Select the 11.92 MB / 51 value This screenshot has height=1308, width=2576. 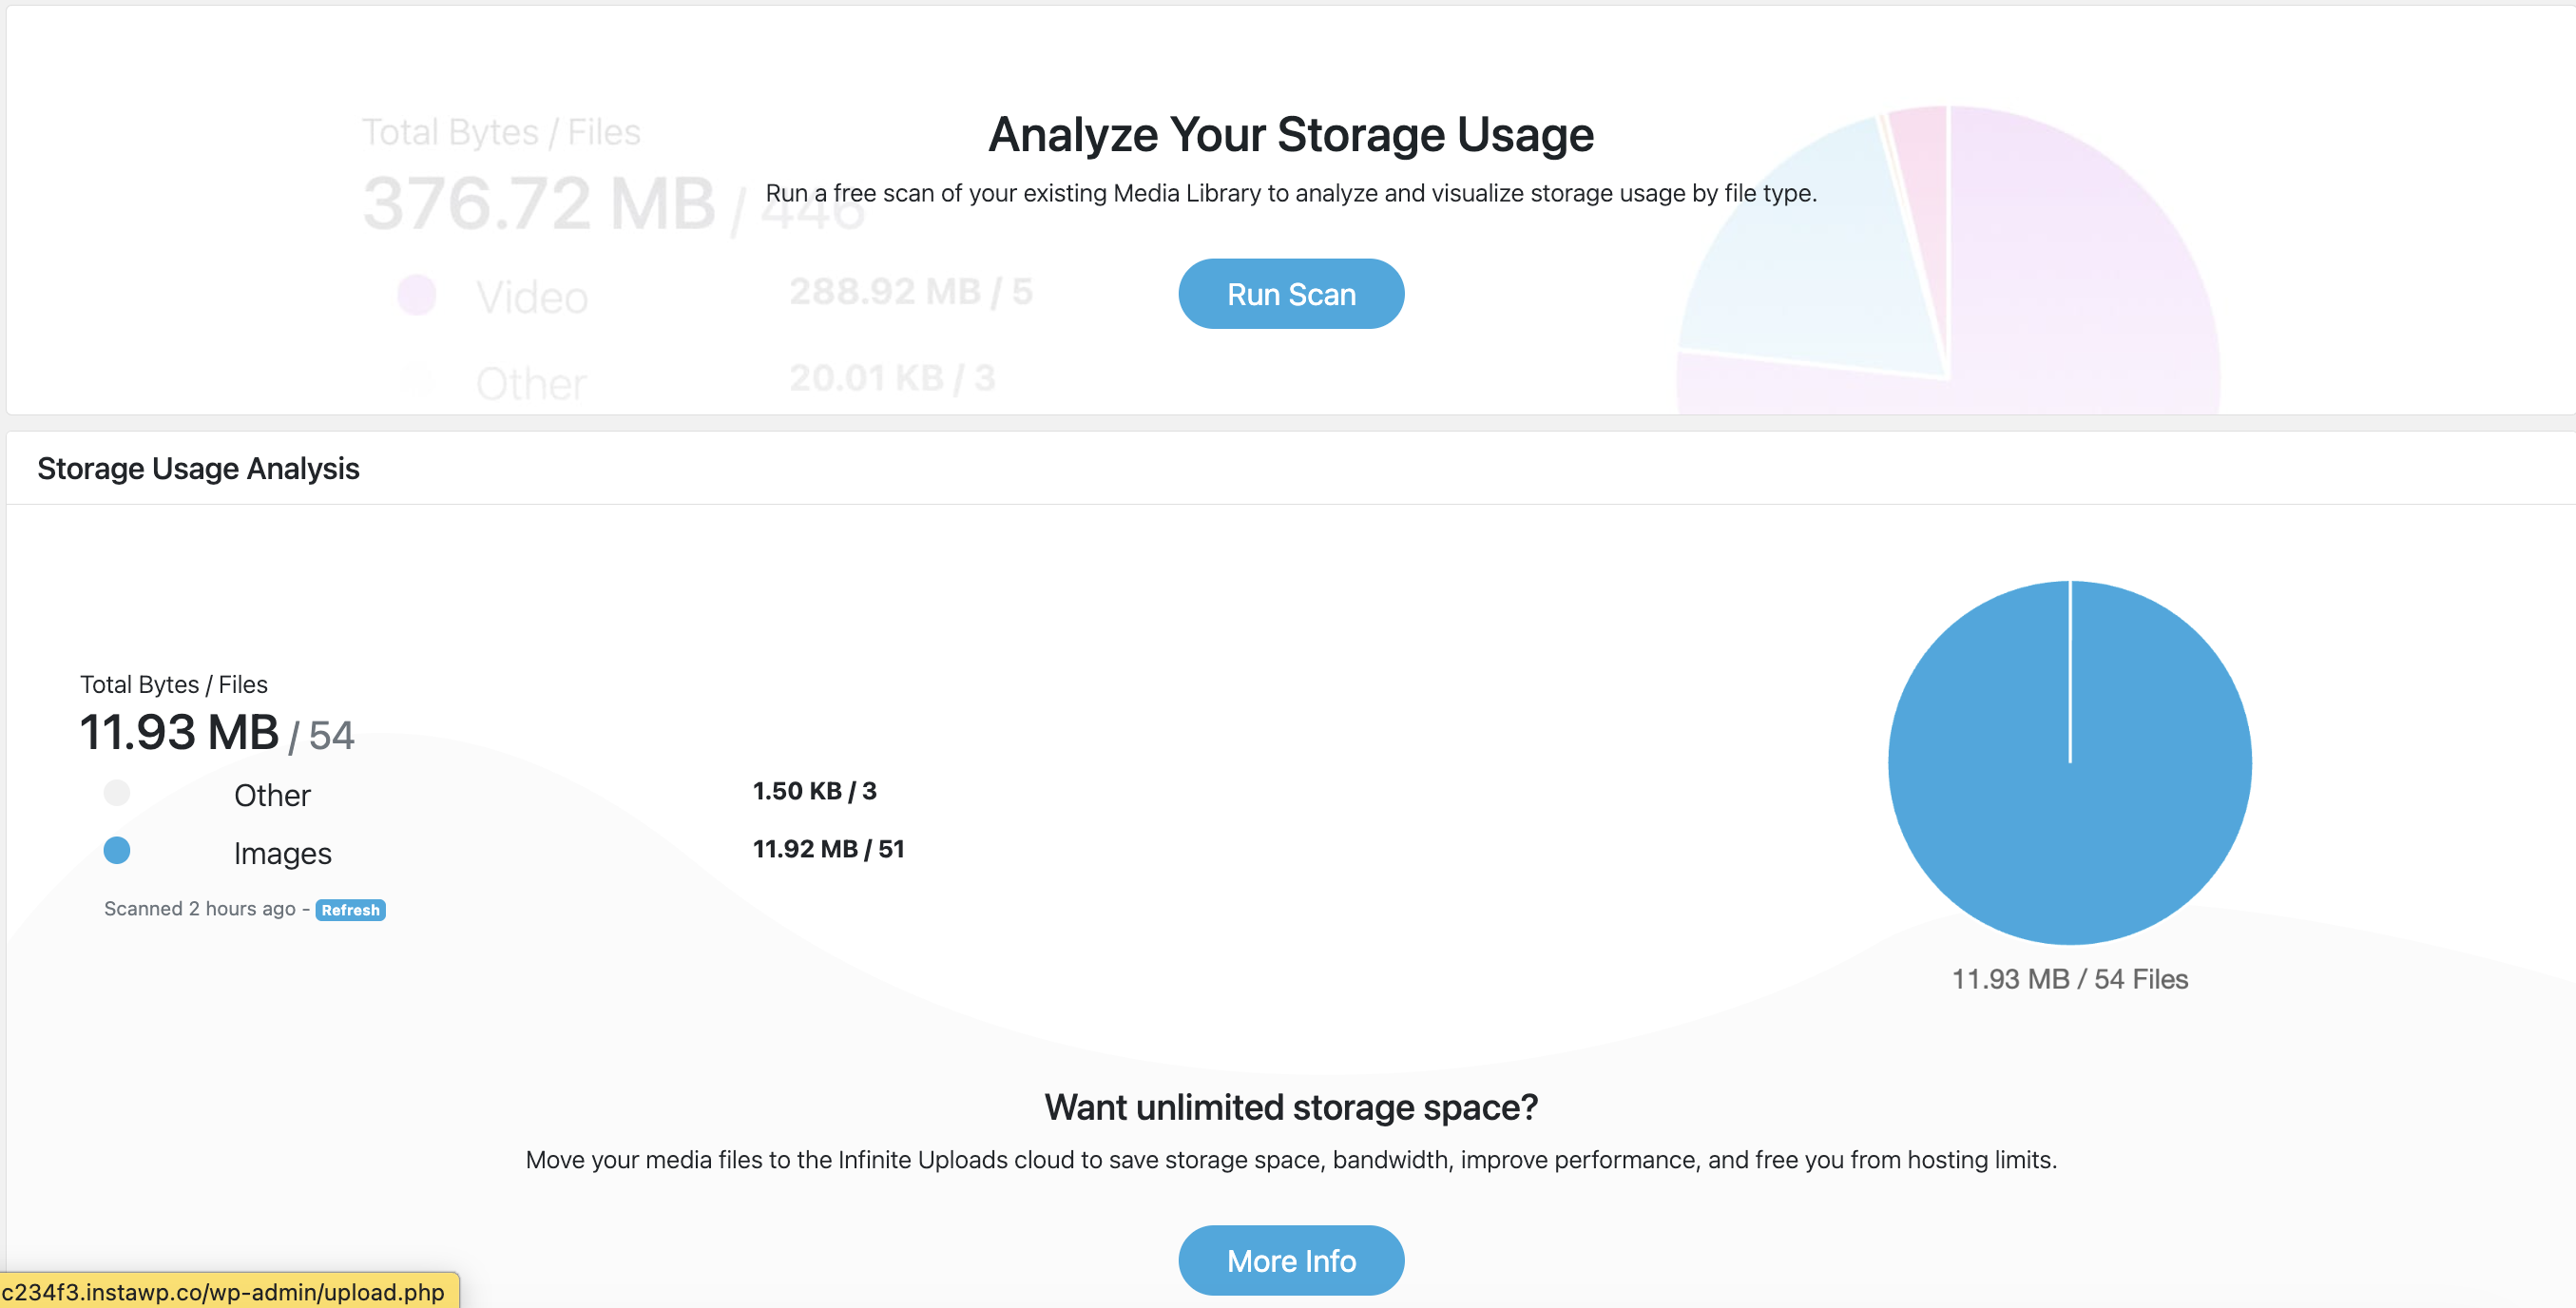[828, 849]
